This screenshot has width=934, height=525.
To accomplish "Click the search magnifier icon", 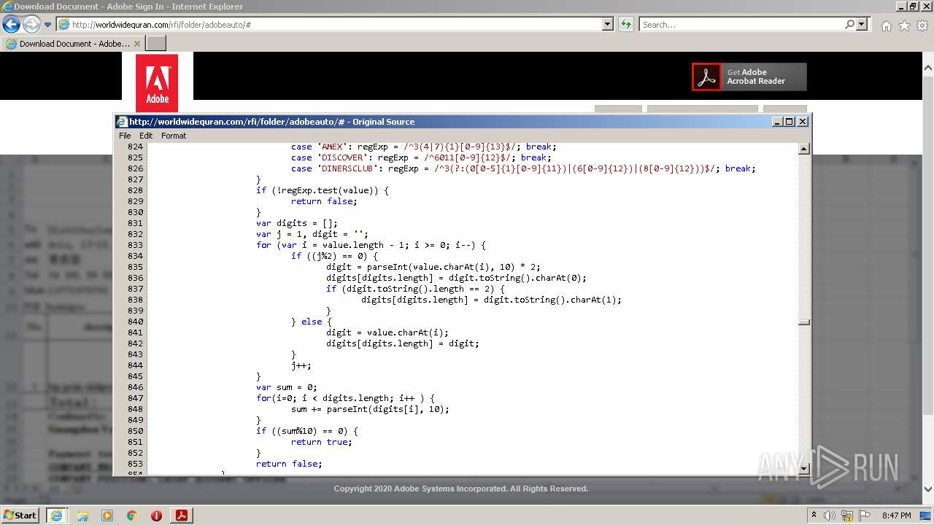I will tap(849, 25).
